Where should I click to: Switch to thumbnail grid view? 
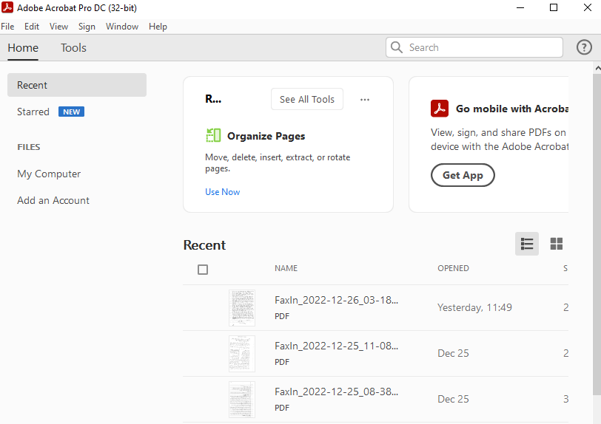[557, 244]
